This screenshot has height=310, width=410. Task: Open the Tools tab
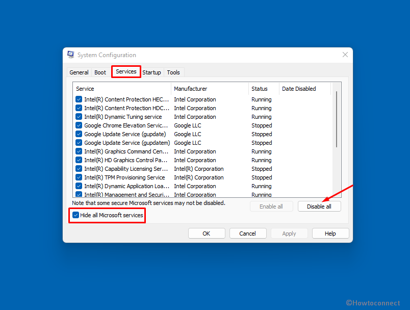click(173, 72)
